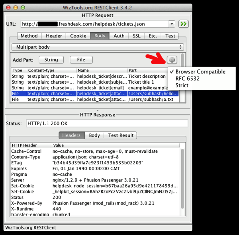This screenshot has height=235, width=239.
Task: Switch to the Header request tab
Action: click(54, 36)
